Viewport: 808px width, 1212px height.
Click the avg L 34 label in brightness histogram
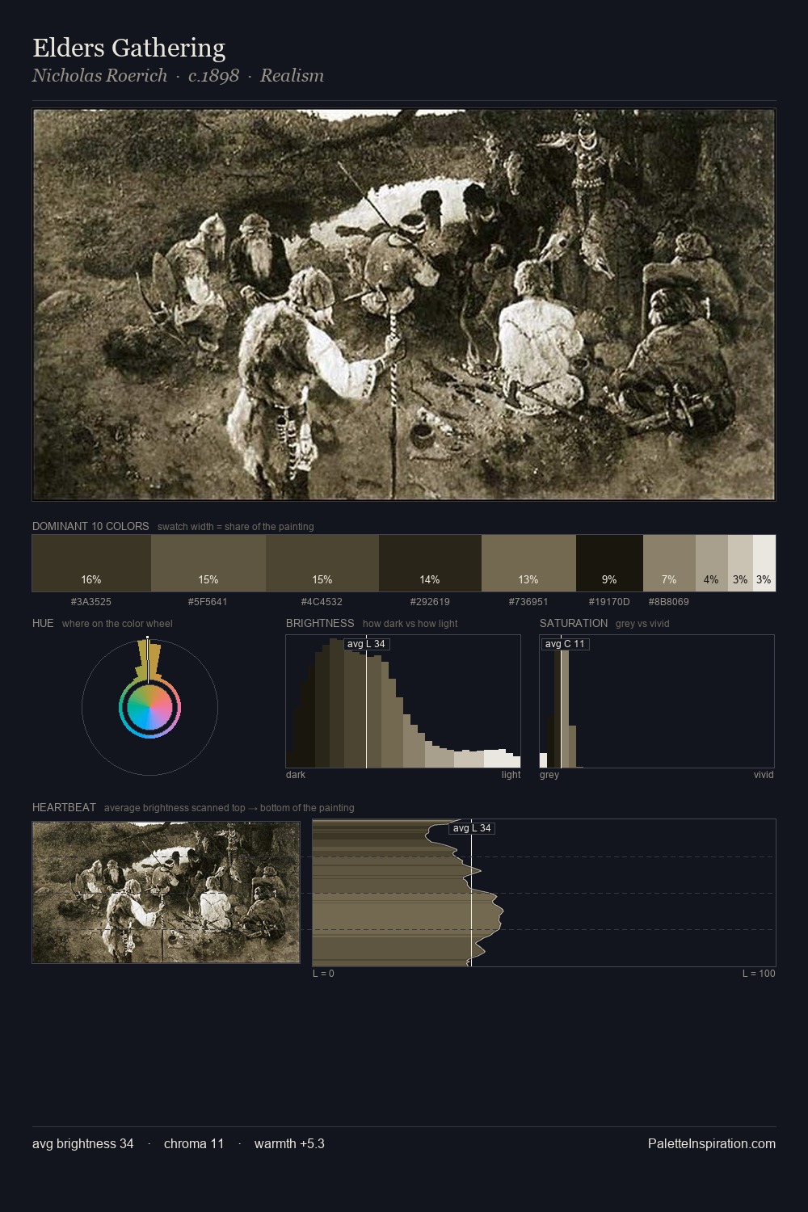click(366, 644)
